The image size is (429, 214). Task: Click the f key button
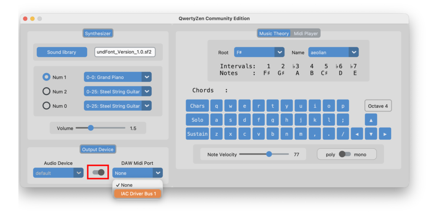(258, 120)
